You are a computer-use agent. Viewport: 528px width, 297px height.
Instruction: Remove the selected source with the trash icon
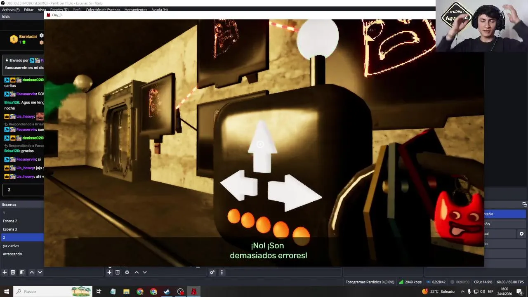(x=118, y=272)
